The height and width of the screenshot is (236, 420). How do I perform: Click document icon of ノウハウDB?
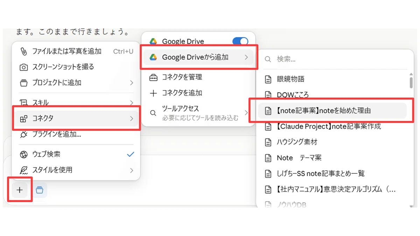268,205
